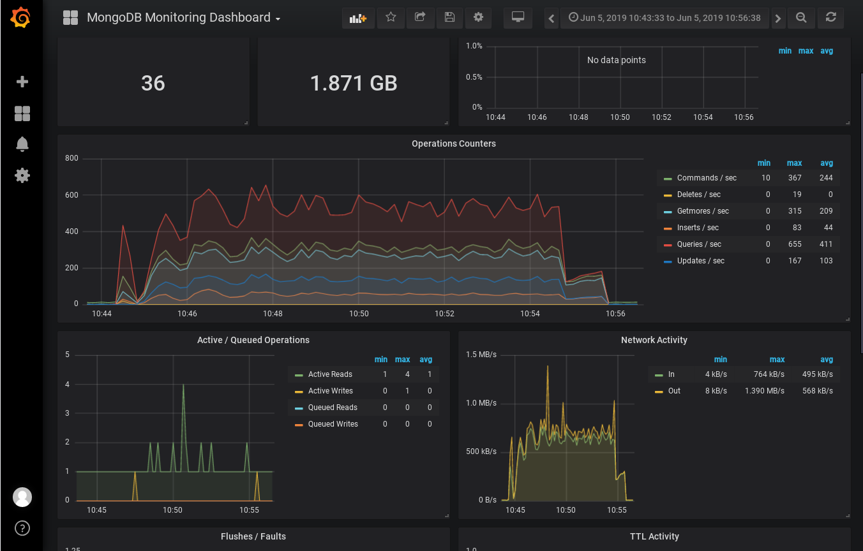Click the Out max value 1.390 MB/s
The width and height of the screenshot is (863, 551).
(x=765, y=391)
